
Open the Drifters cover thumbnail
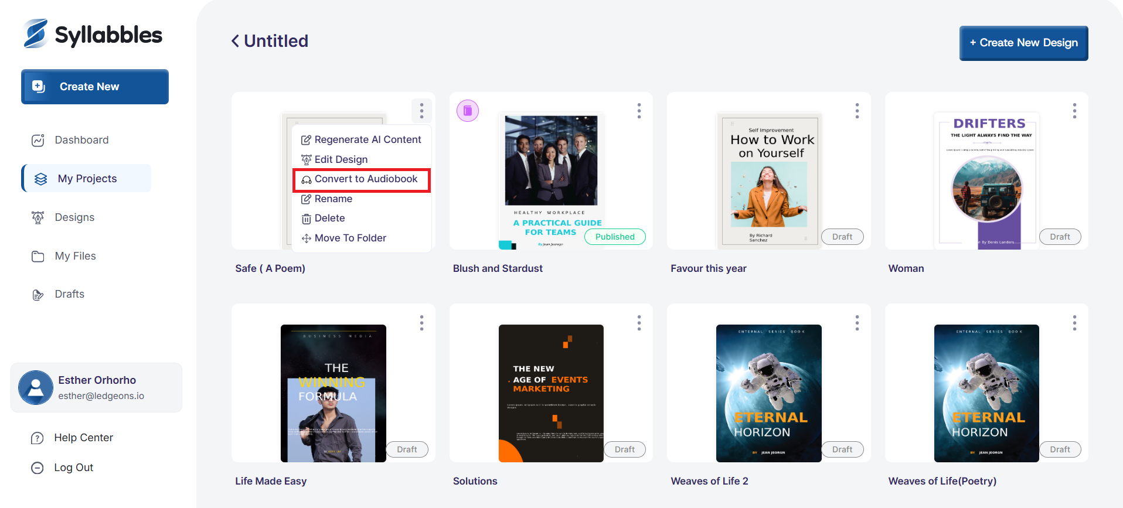986,180
